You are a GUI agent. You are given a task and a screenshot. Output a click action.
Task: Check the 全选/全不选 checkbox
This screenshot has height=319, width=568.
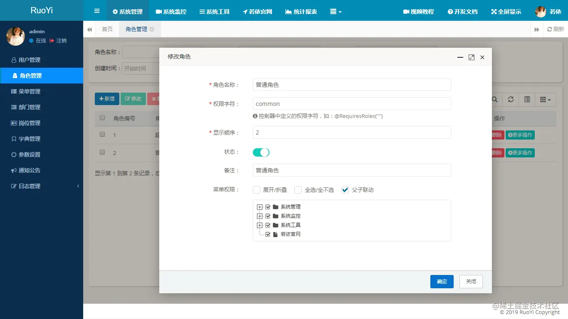pos(298,190)
